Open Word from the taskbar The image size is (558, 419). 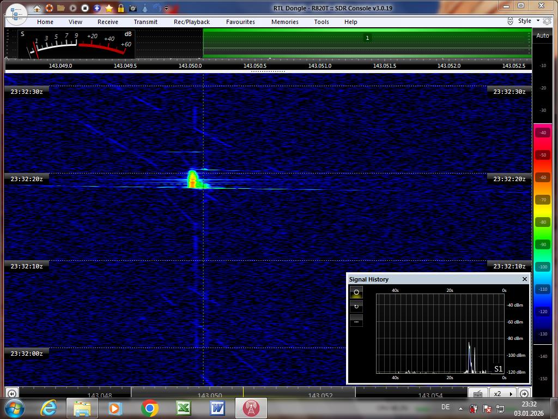(217, 408)
